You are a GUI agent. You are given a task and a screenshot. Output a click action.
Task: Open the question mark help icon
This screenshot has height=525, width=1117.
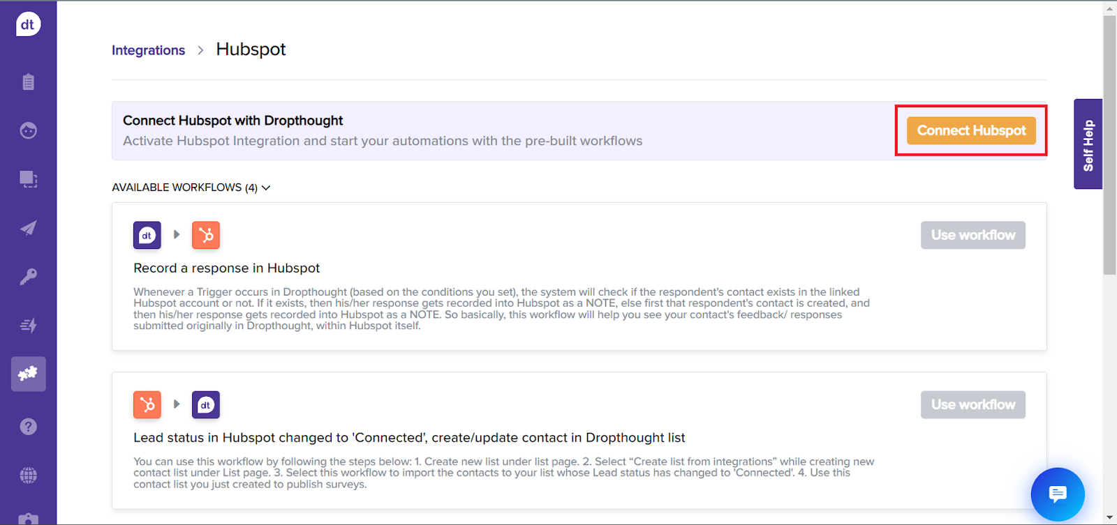(28, 427)
